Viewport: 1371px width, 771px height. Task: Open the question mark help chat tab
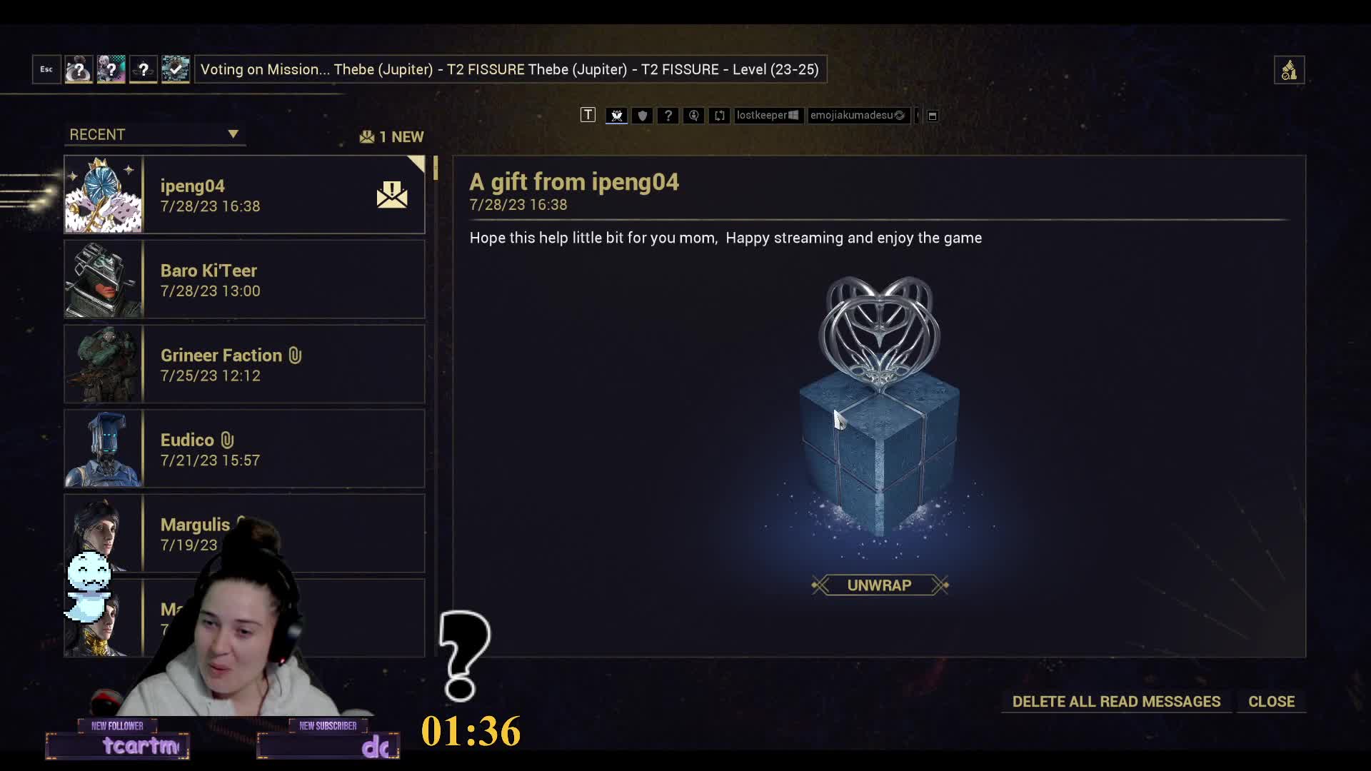[x=668, y=115]
